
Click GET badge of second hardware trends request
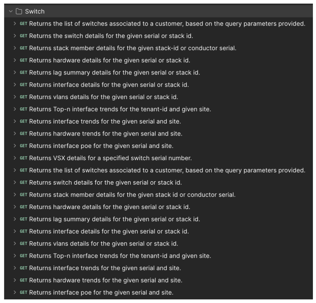23,280
